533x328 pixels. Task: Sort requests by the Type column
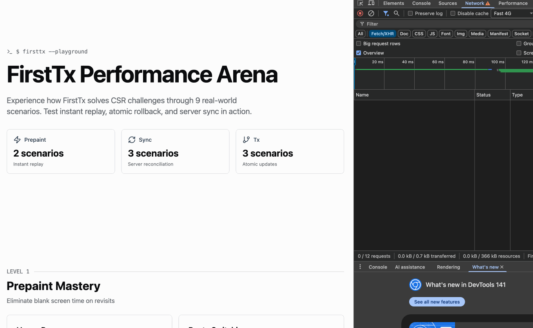click(522, 95)
